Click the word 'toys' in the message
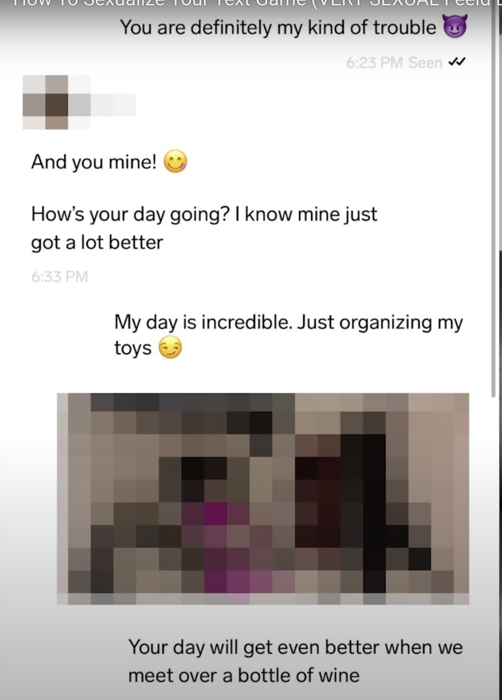The width and height of the screenshot is (502, 700). pos(133,349)
